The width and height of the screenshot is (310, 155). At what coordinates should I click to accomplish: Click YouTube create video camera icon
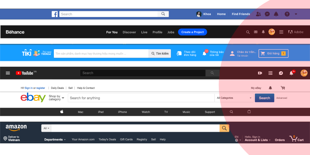coord(260,73)
